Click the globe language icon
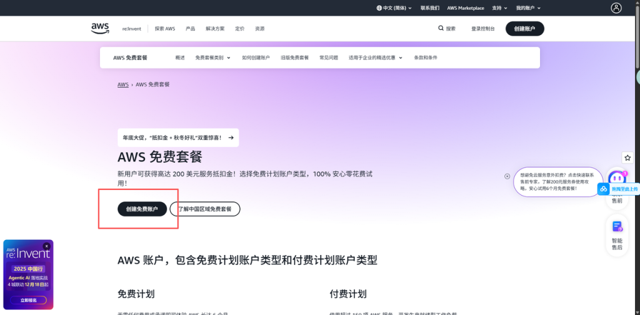Viewport: 640px width, 315px height. coord(379,7)
